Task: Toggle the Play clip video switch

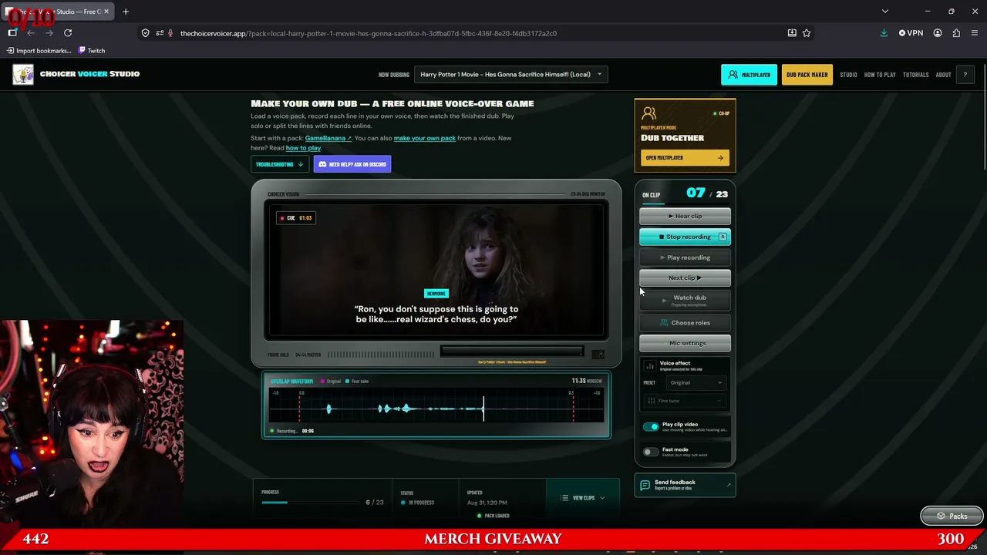Action: click(x=651, y=426)
